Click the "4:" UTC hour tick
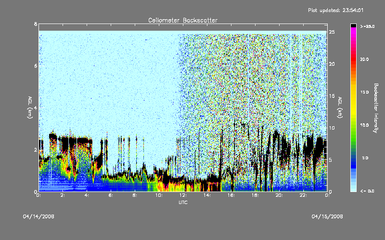This screenshot has width=385, height=240. [x=87, y=195]
